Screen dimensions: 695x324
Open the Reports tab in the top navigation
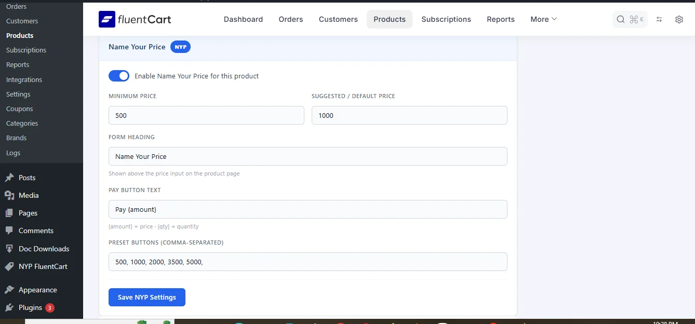(501, 19)
